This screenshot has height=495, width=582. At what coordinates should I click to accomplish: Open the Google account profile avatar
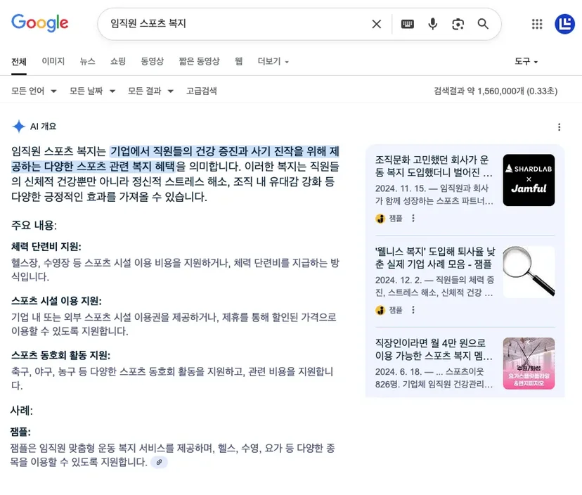point(564,24)
